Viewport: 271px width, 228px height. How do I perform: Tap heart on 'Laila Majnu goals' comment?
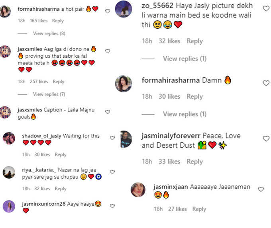tap(108, 112)
